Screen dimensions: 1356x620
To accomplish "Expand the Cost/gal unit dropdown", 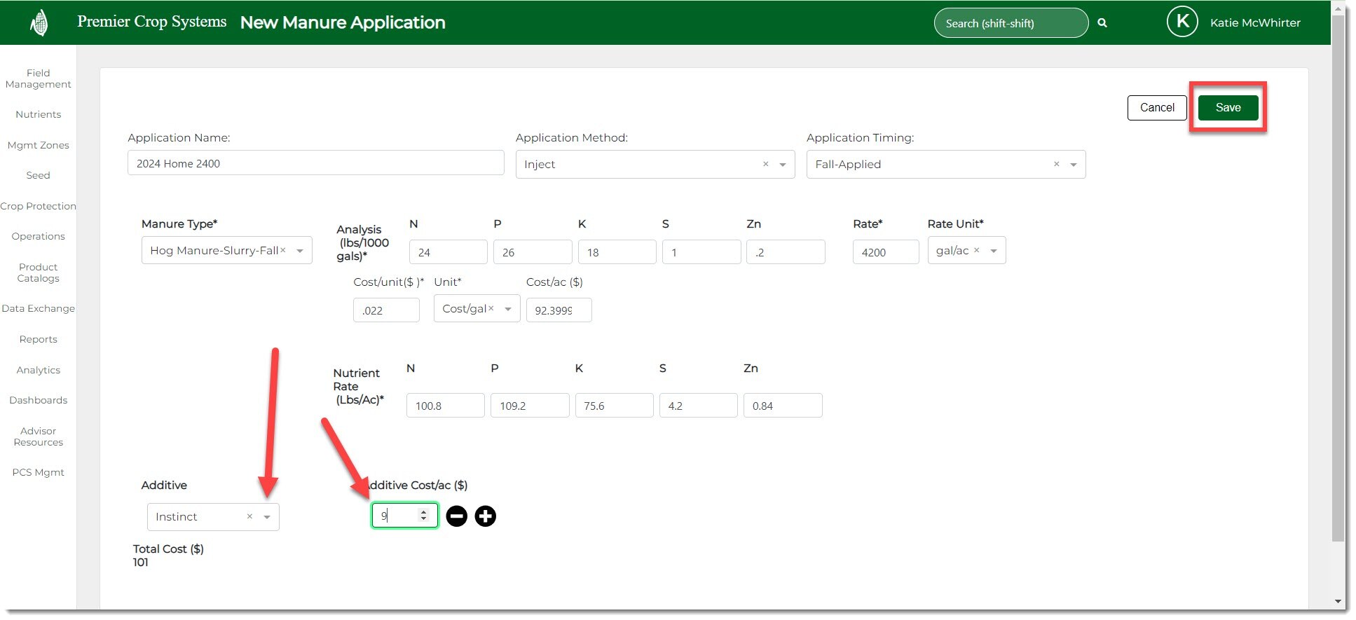I will click(508, 309).
